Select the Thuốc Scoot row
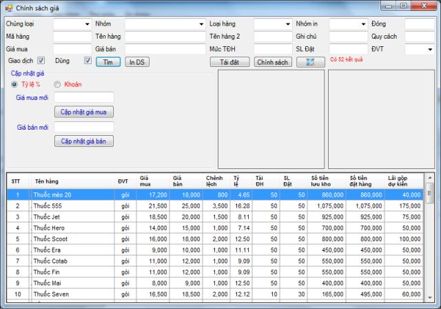This screenshot has width=441, height=309. (215, 239)
